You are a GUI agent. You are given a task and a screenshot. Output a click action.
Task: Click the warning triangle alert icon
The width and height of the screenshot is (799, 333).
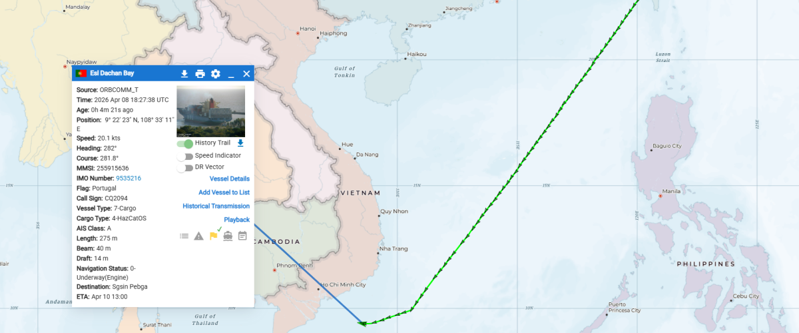click(x=198, y=236)
